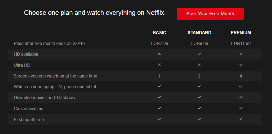Click the Basic Cancel anytime checkmark
This screenshot has height=134, width=272.
(159, 108)
